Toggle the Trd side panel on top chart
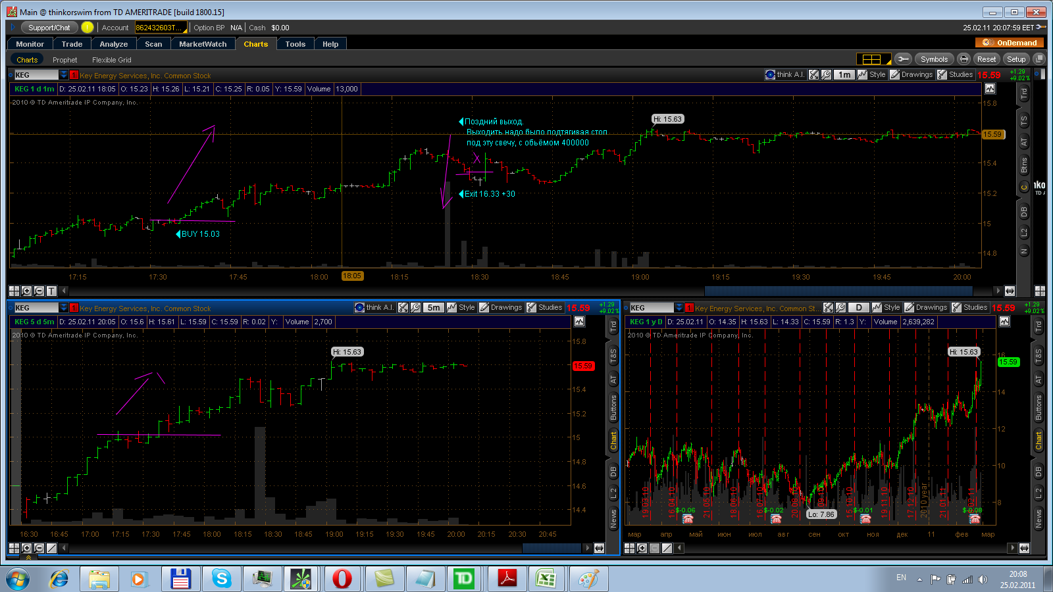 [x=1024, y=94]
